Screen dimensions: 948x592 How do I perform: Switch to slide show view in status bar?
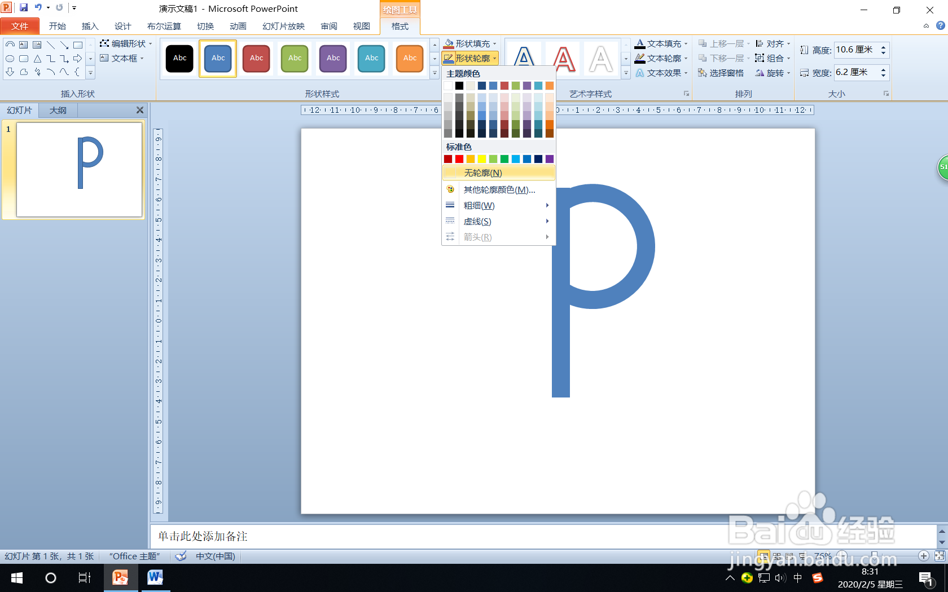point(802,556)
